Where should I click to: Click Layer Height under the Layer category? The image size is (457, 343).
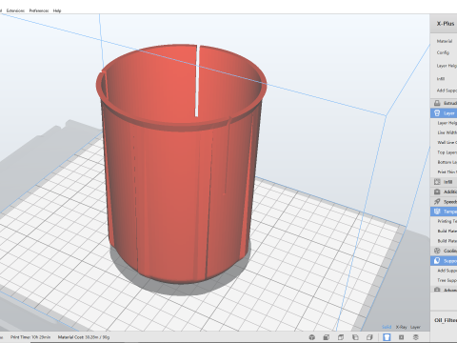tap(447, 123)
